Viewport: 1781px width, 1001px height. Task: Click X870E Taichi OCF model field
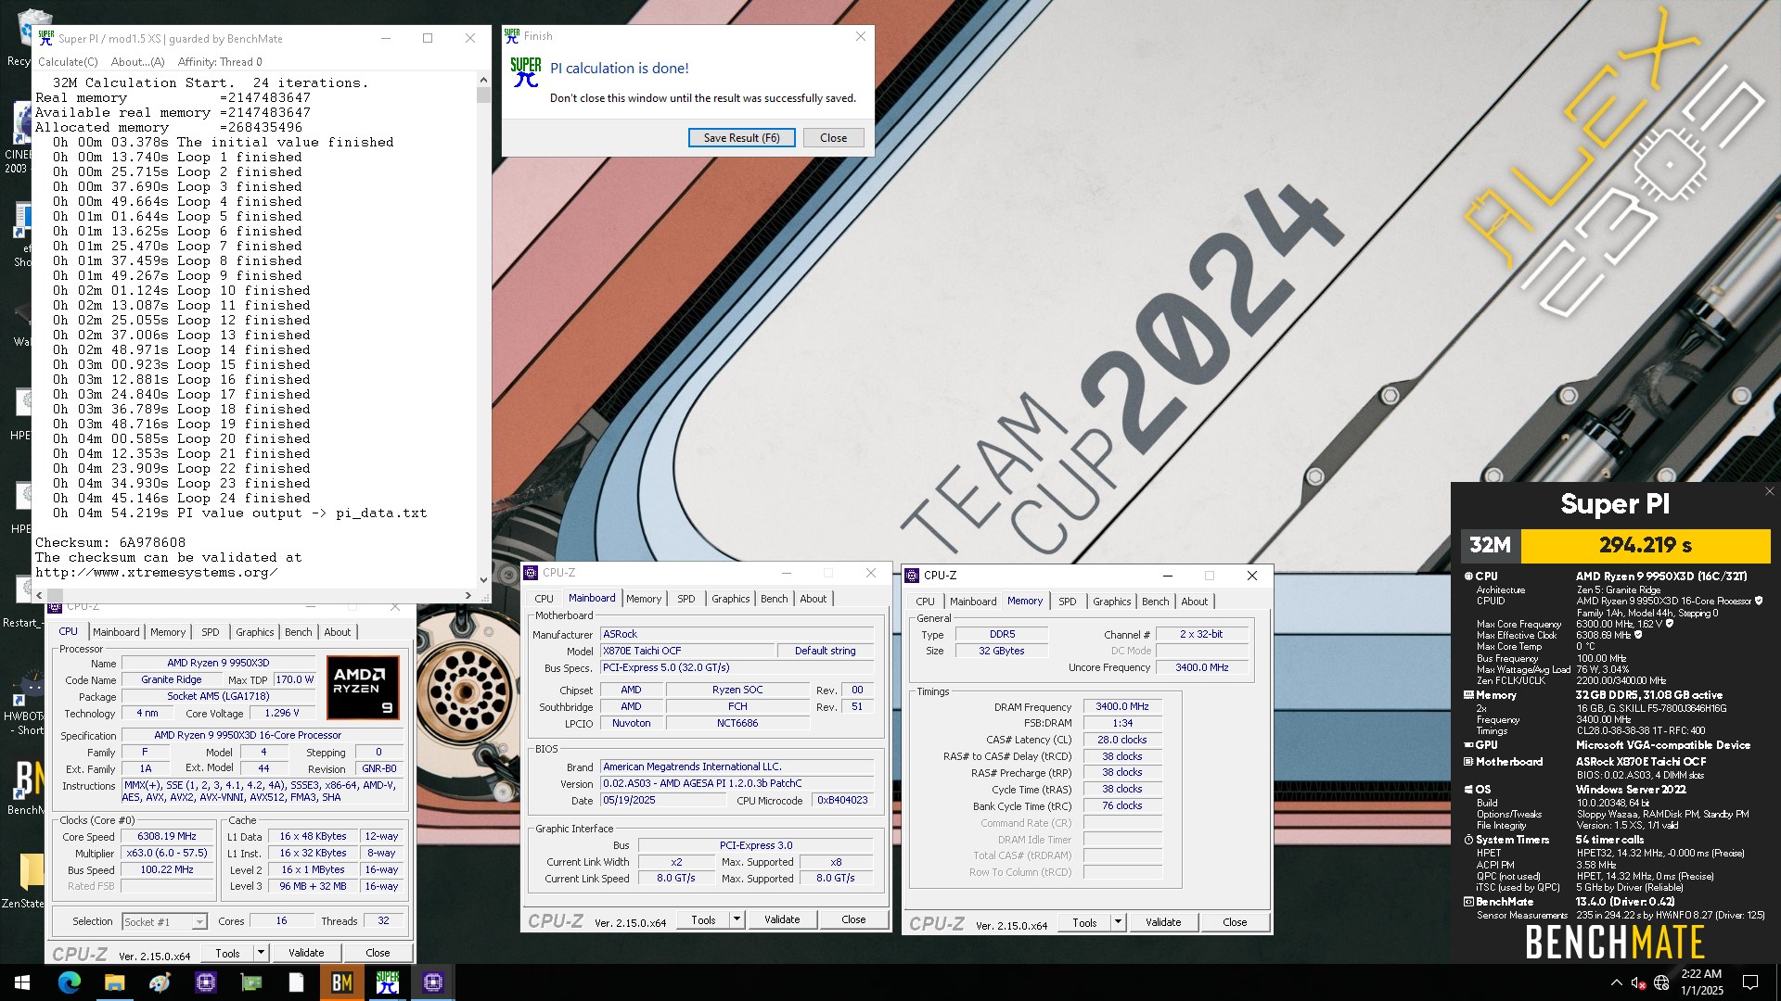[x=687, y=651]
